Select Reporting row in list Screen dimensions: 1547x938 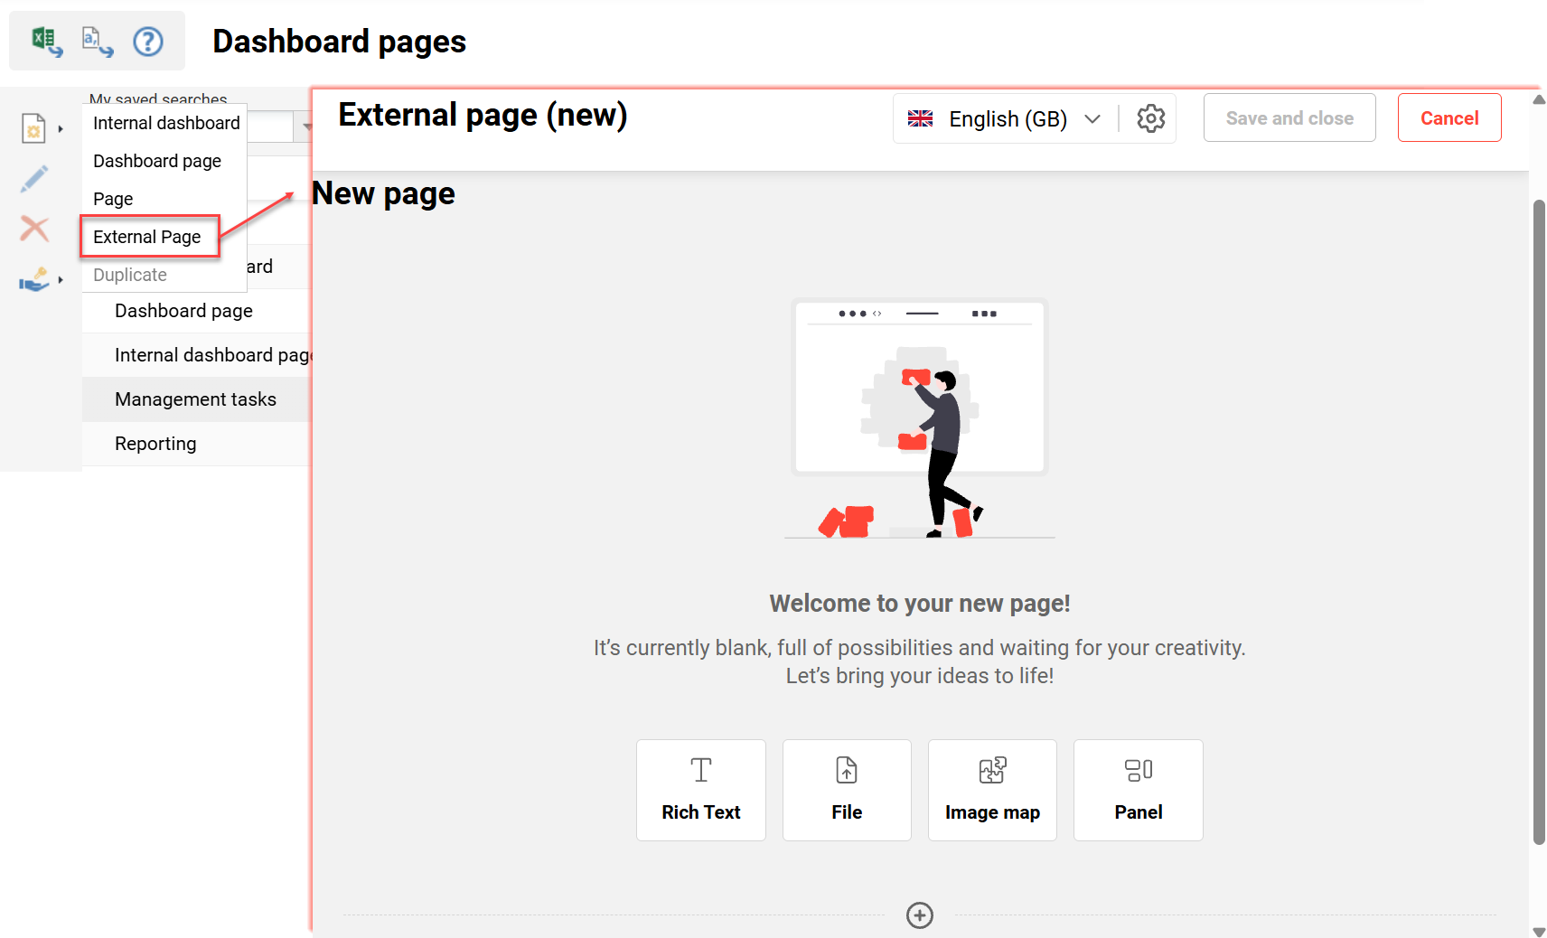[x=197, y=444]
